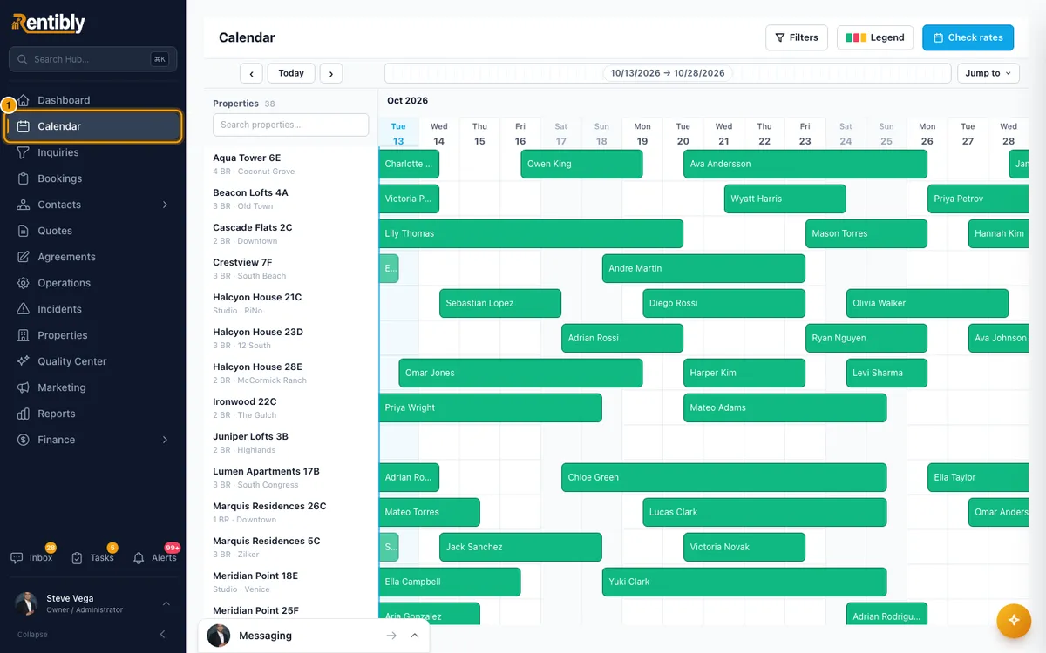
Task: Open the Jack Sanchez booking
Action: coord(520,547)
